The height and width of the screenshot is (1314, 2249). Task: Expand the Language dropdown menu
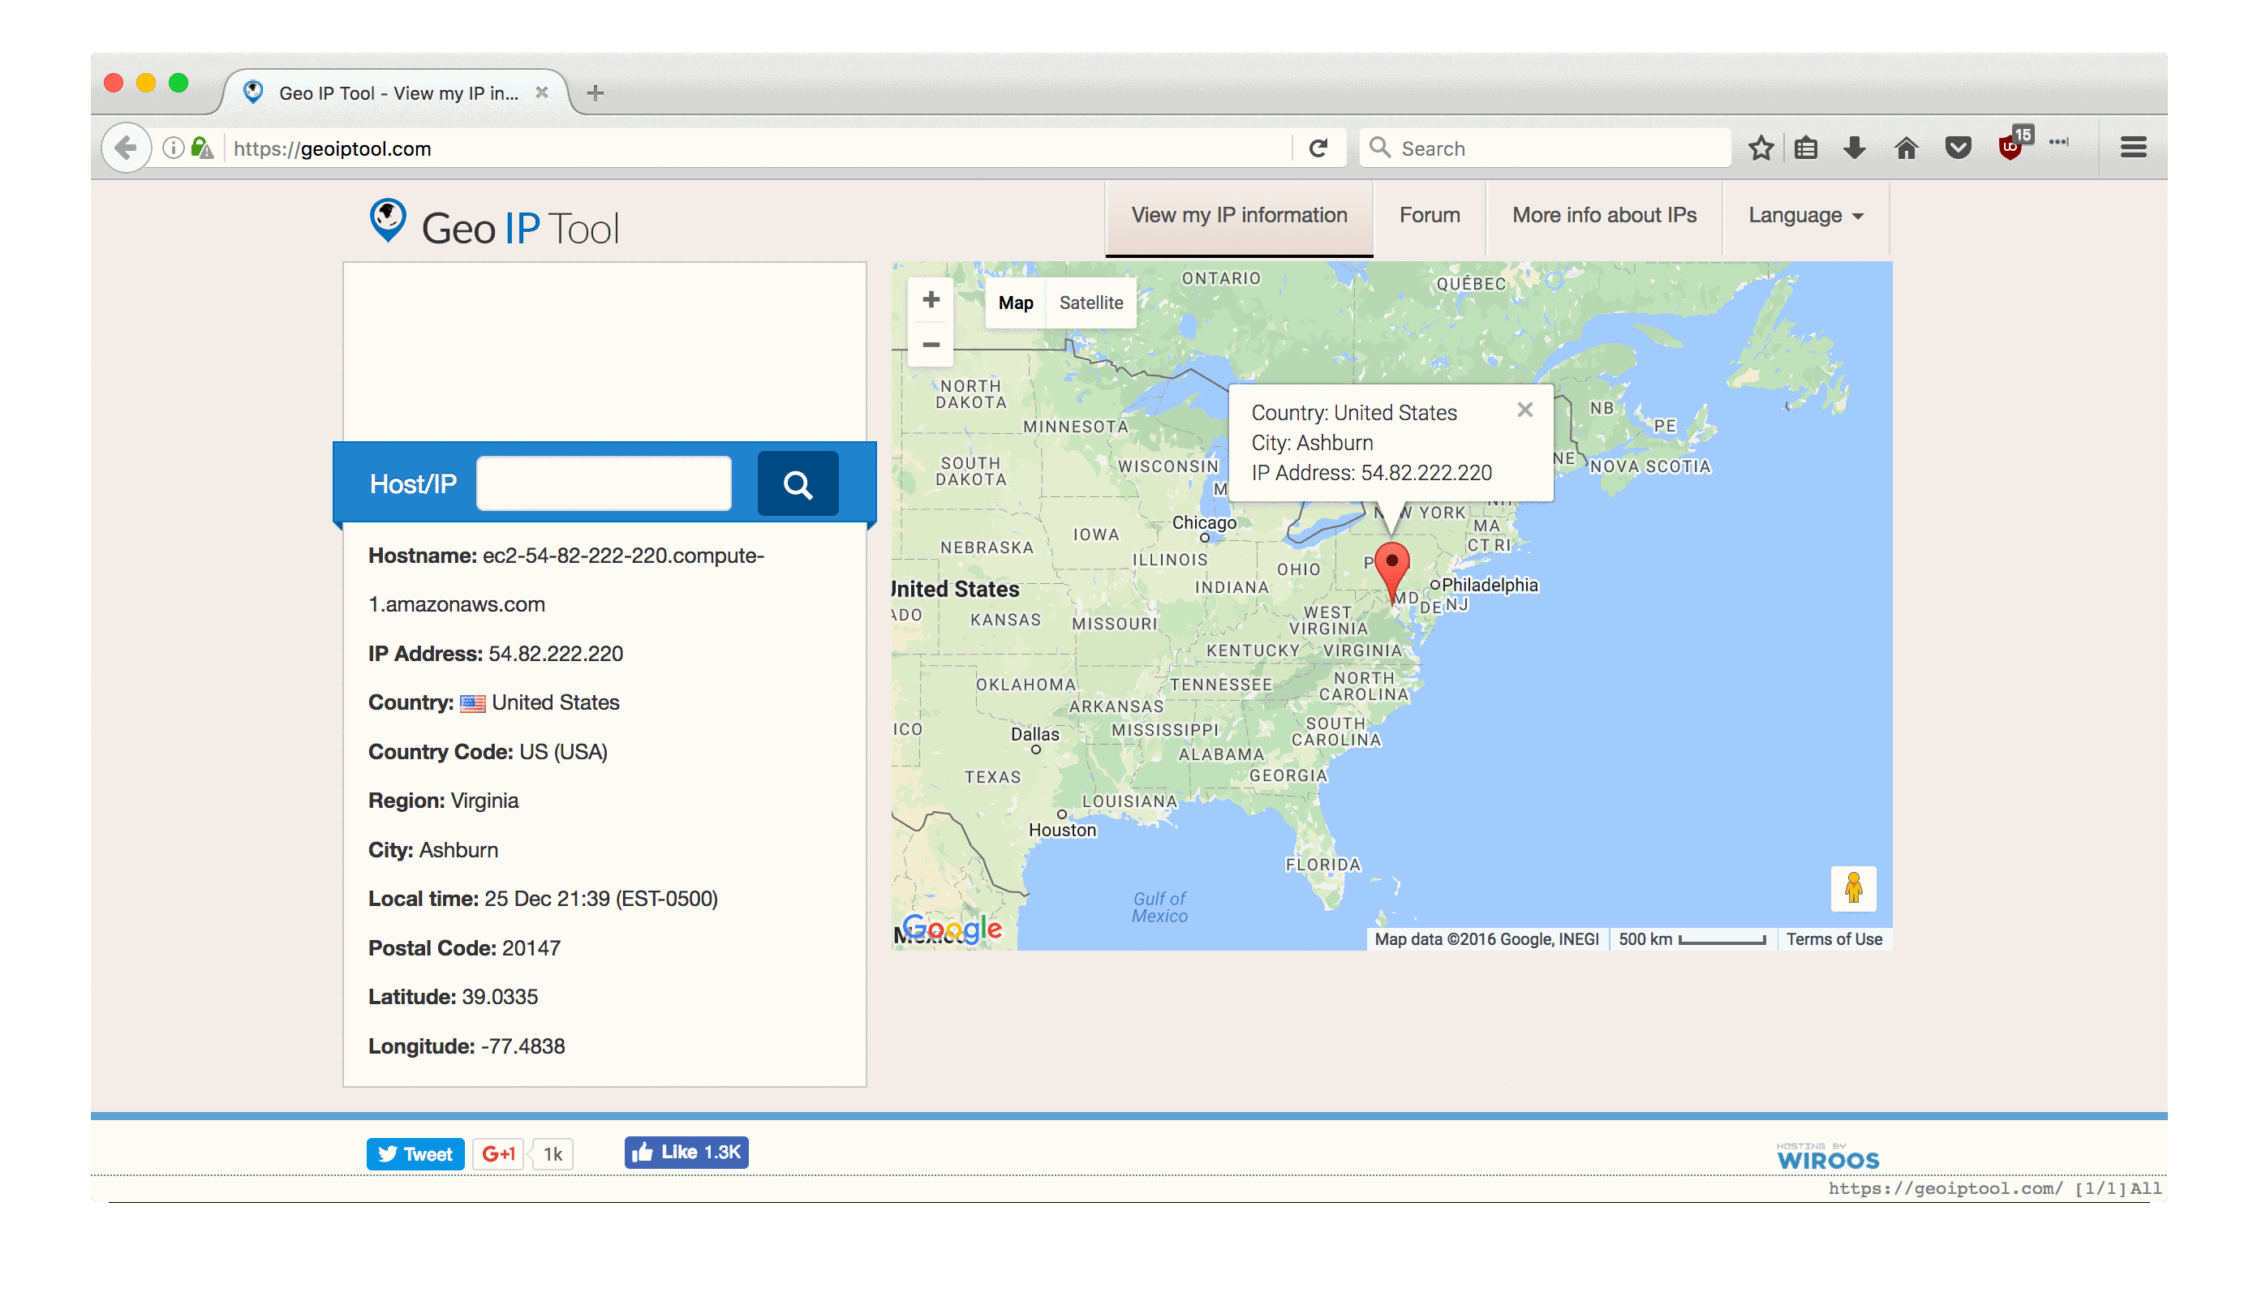(1804, 216)
